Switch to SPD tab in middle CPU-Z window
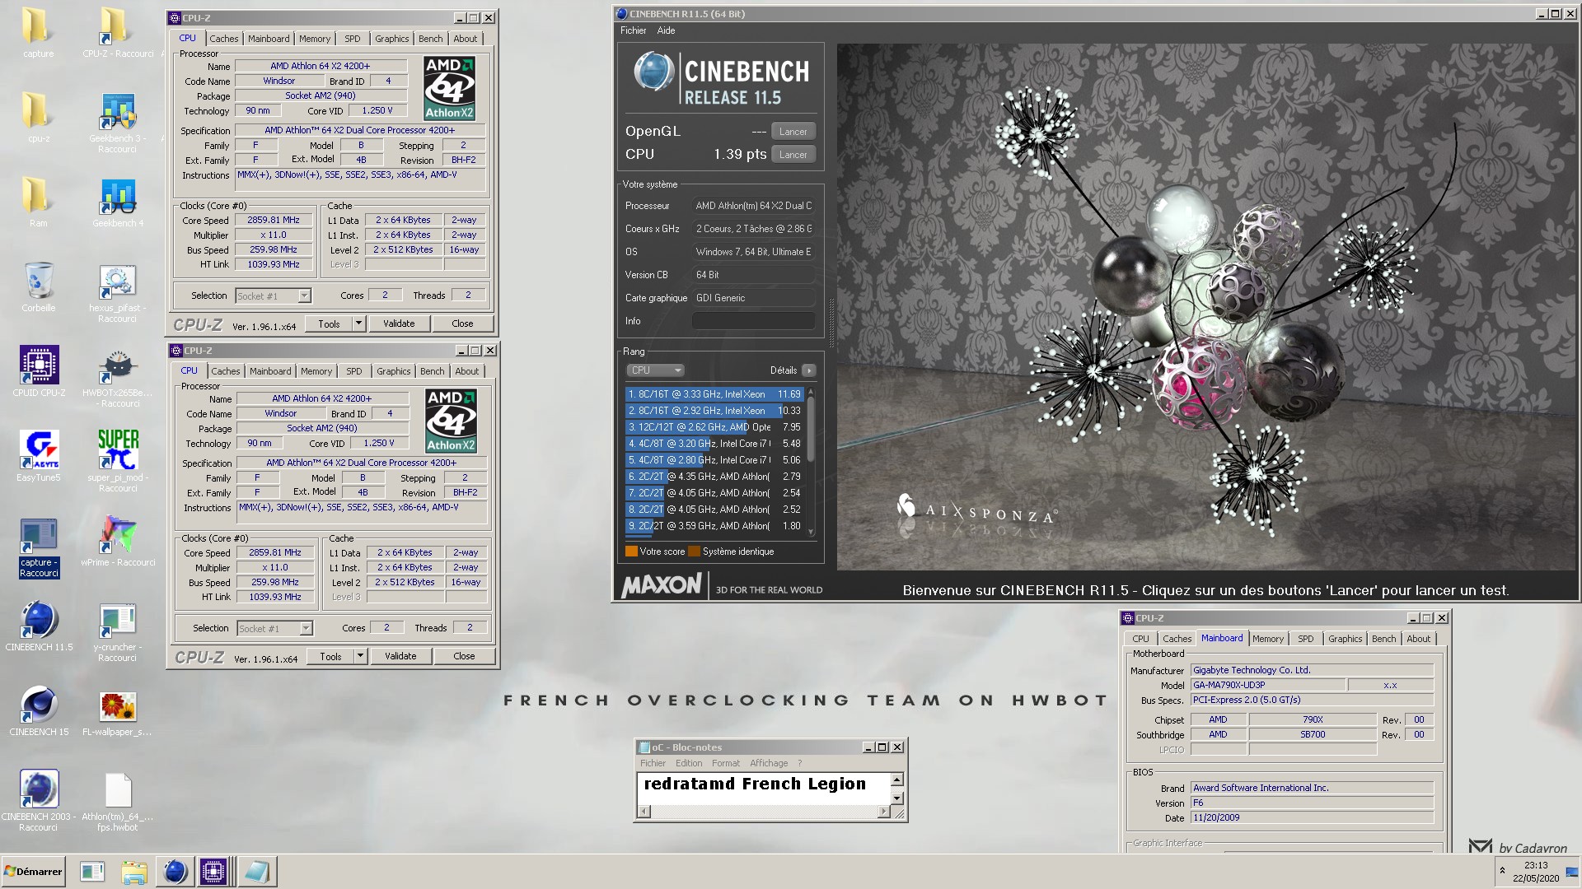Screen dimensions: 1582x889 click(x=354, y=371)
